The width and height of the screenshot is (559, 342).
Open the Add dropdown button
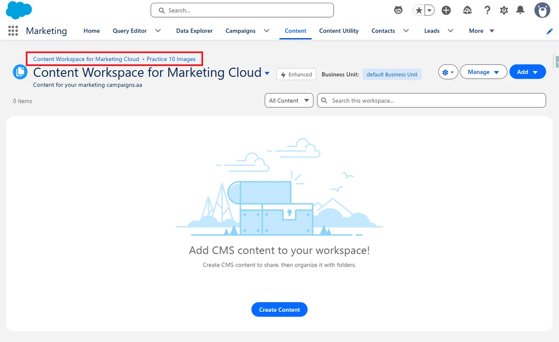[528, 72]
